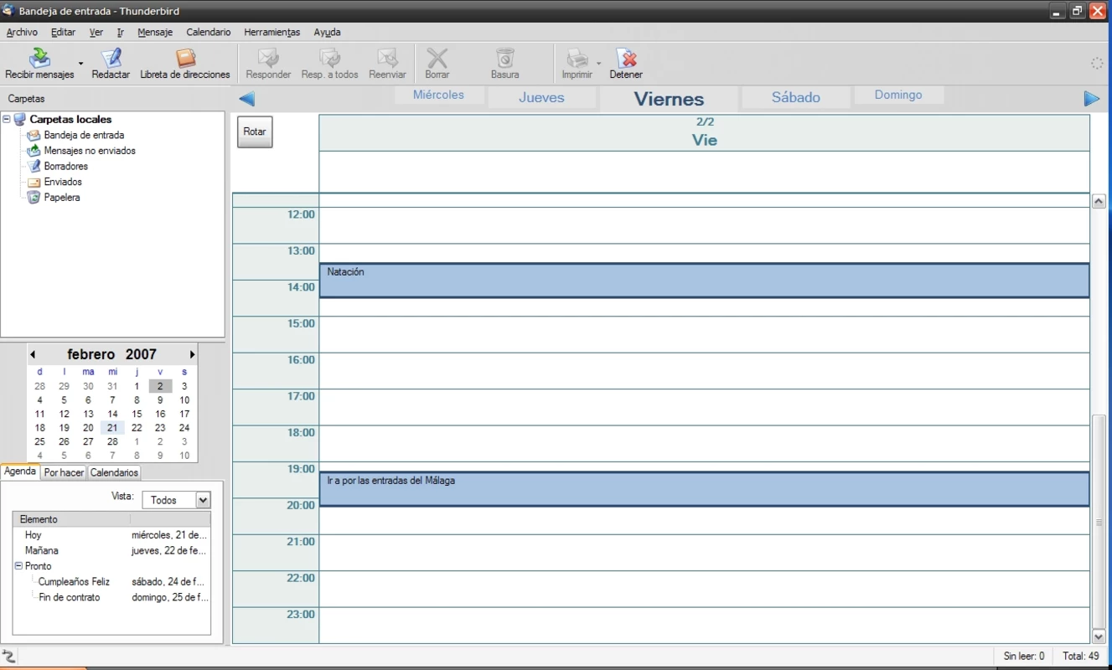Click the Recibir mensajes toolbar icon
Image resolution: width=1112 pixels, height=670 pixels.
point(39,59)
